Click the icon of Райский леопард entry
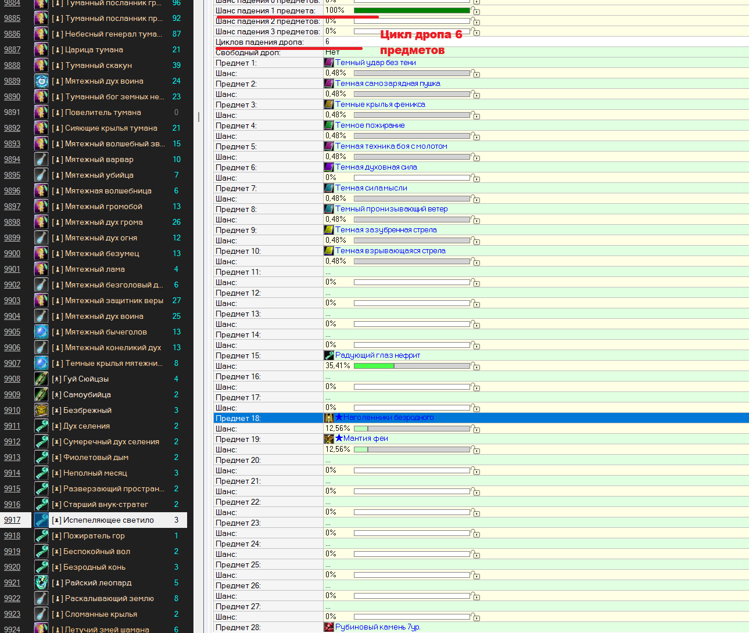 point(41,582)
